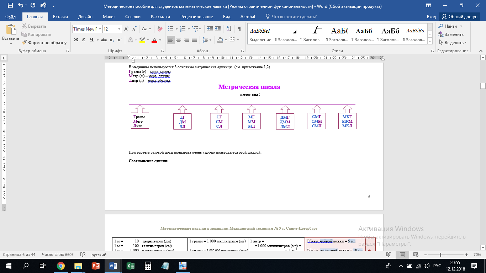Image resolution: width=486 pixels, height=273 pixels.
Task: Increase font size with the large A icon
Action: (x=126, y=29)
